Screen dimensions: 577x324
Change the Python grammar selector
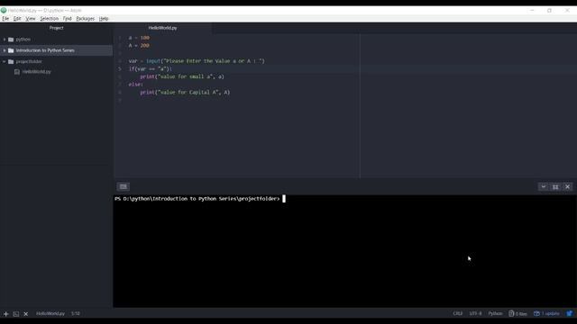(x=495, y=313)
